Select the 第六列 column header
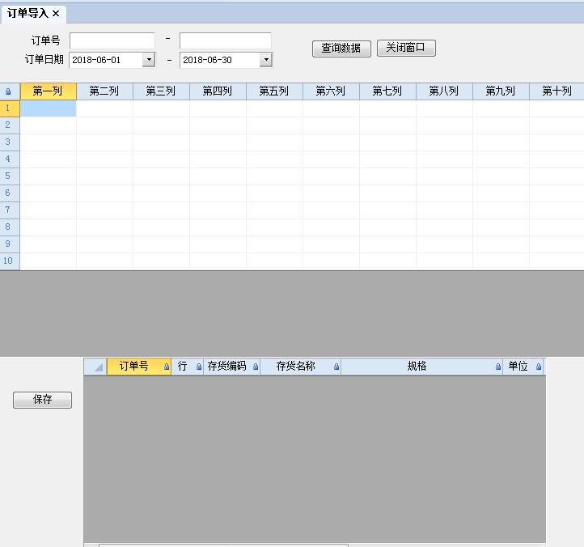Viewport: 584px width, 547px height. (x=331, y=91)
